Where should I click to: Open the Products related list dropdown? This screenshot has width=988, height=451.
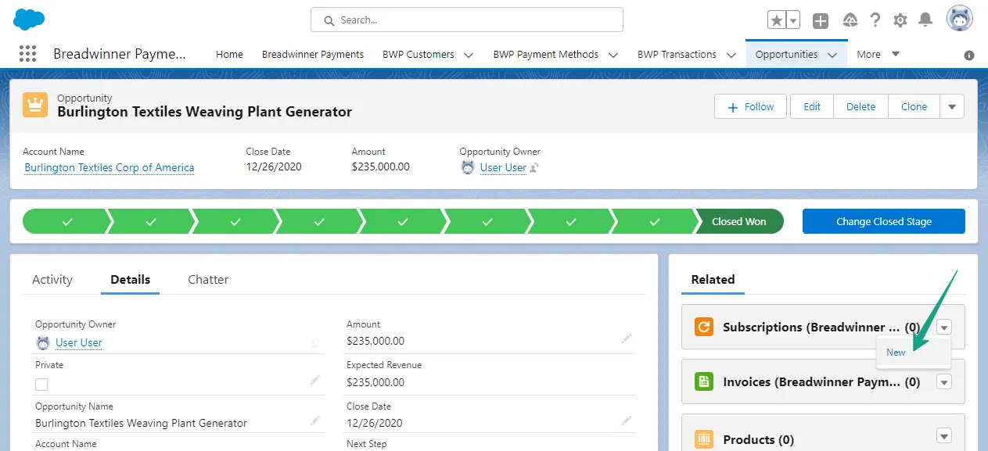pyautogui.click(x=944, y=436)
